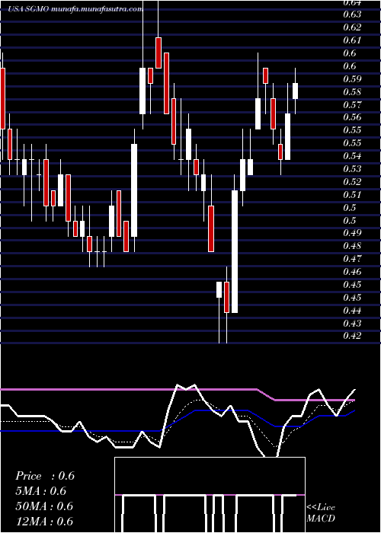Screen dimensions: 381x533
Task: Click the 50MA : 0.6 readout
Action: [44, 506]
